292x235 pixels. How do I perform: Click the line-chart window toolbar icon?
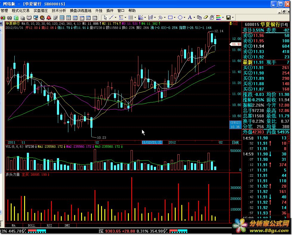[95, 18]
